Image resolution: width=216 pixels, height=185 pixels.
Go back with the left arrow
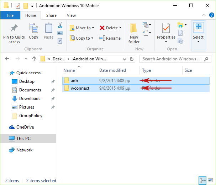pyautogui.click(x=7, y=59)
